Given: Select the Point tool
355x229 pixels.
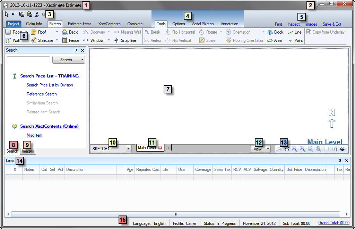Looking at the screenshot, I should pos(296,40).
